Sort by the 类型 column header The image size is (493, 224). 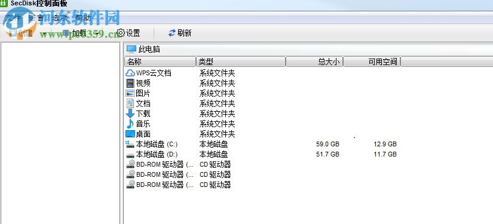pos(241,62)
